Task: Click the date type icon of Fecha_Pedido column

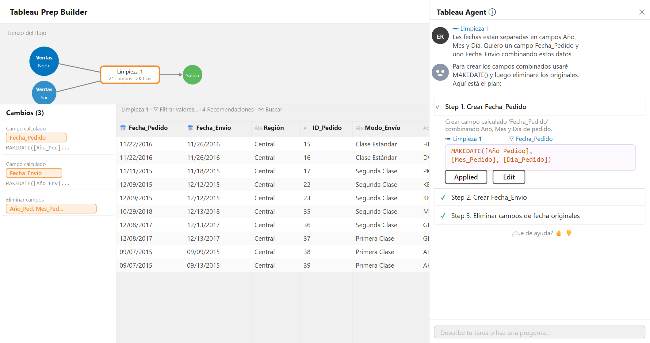Action: coord(123,128)
